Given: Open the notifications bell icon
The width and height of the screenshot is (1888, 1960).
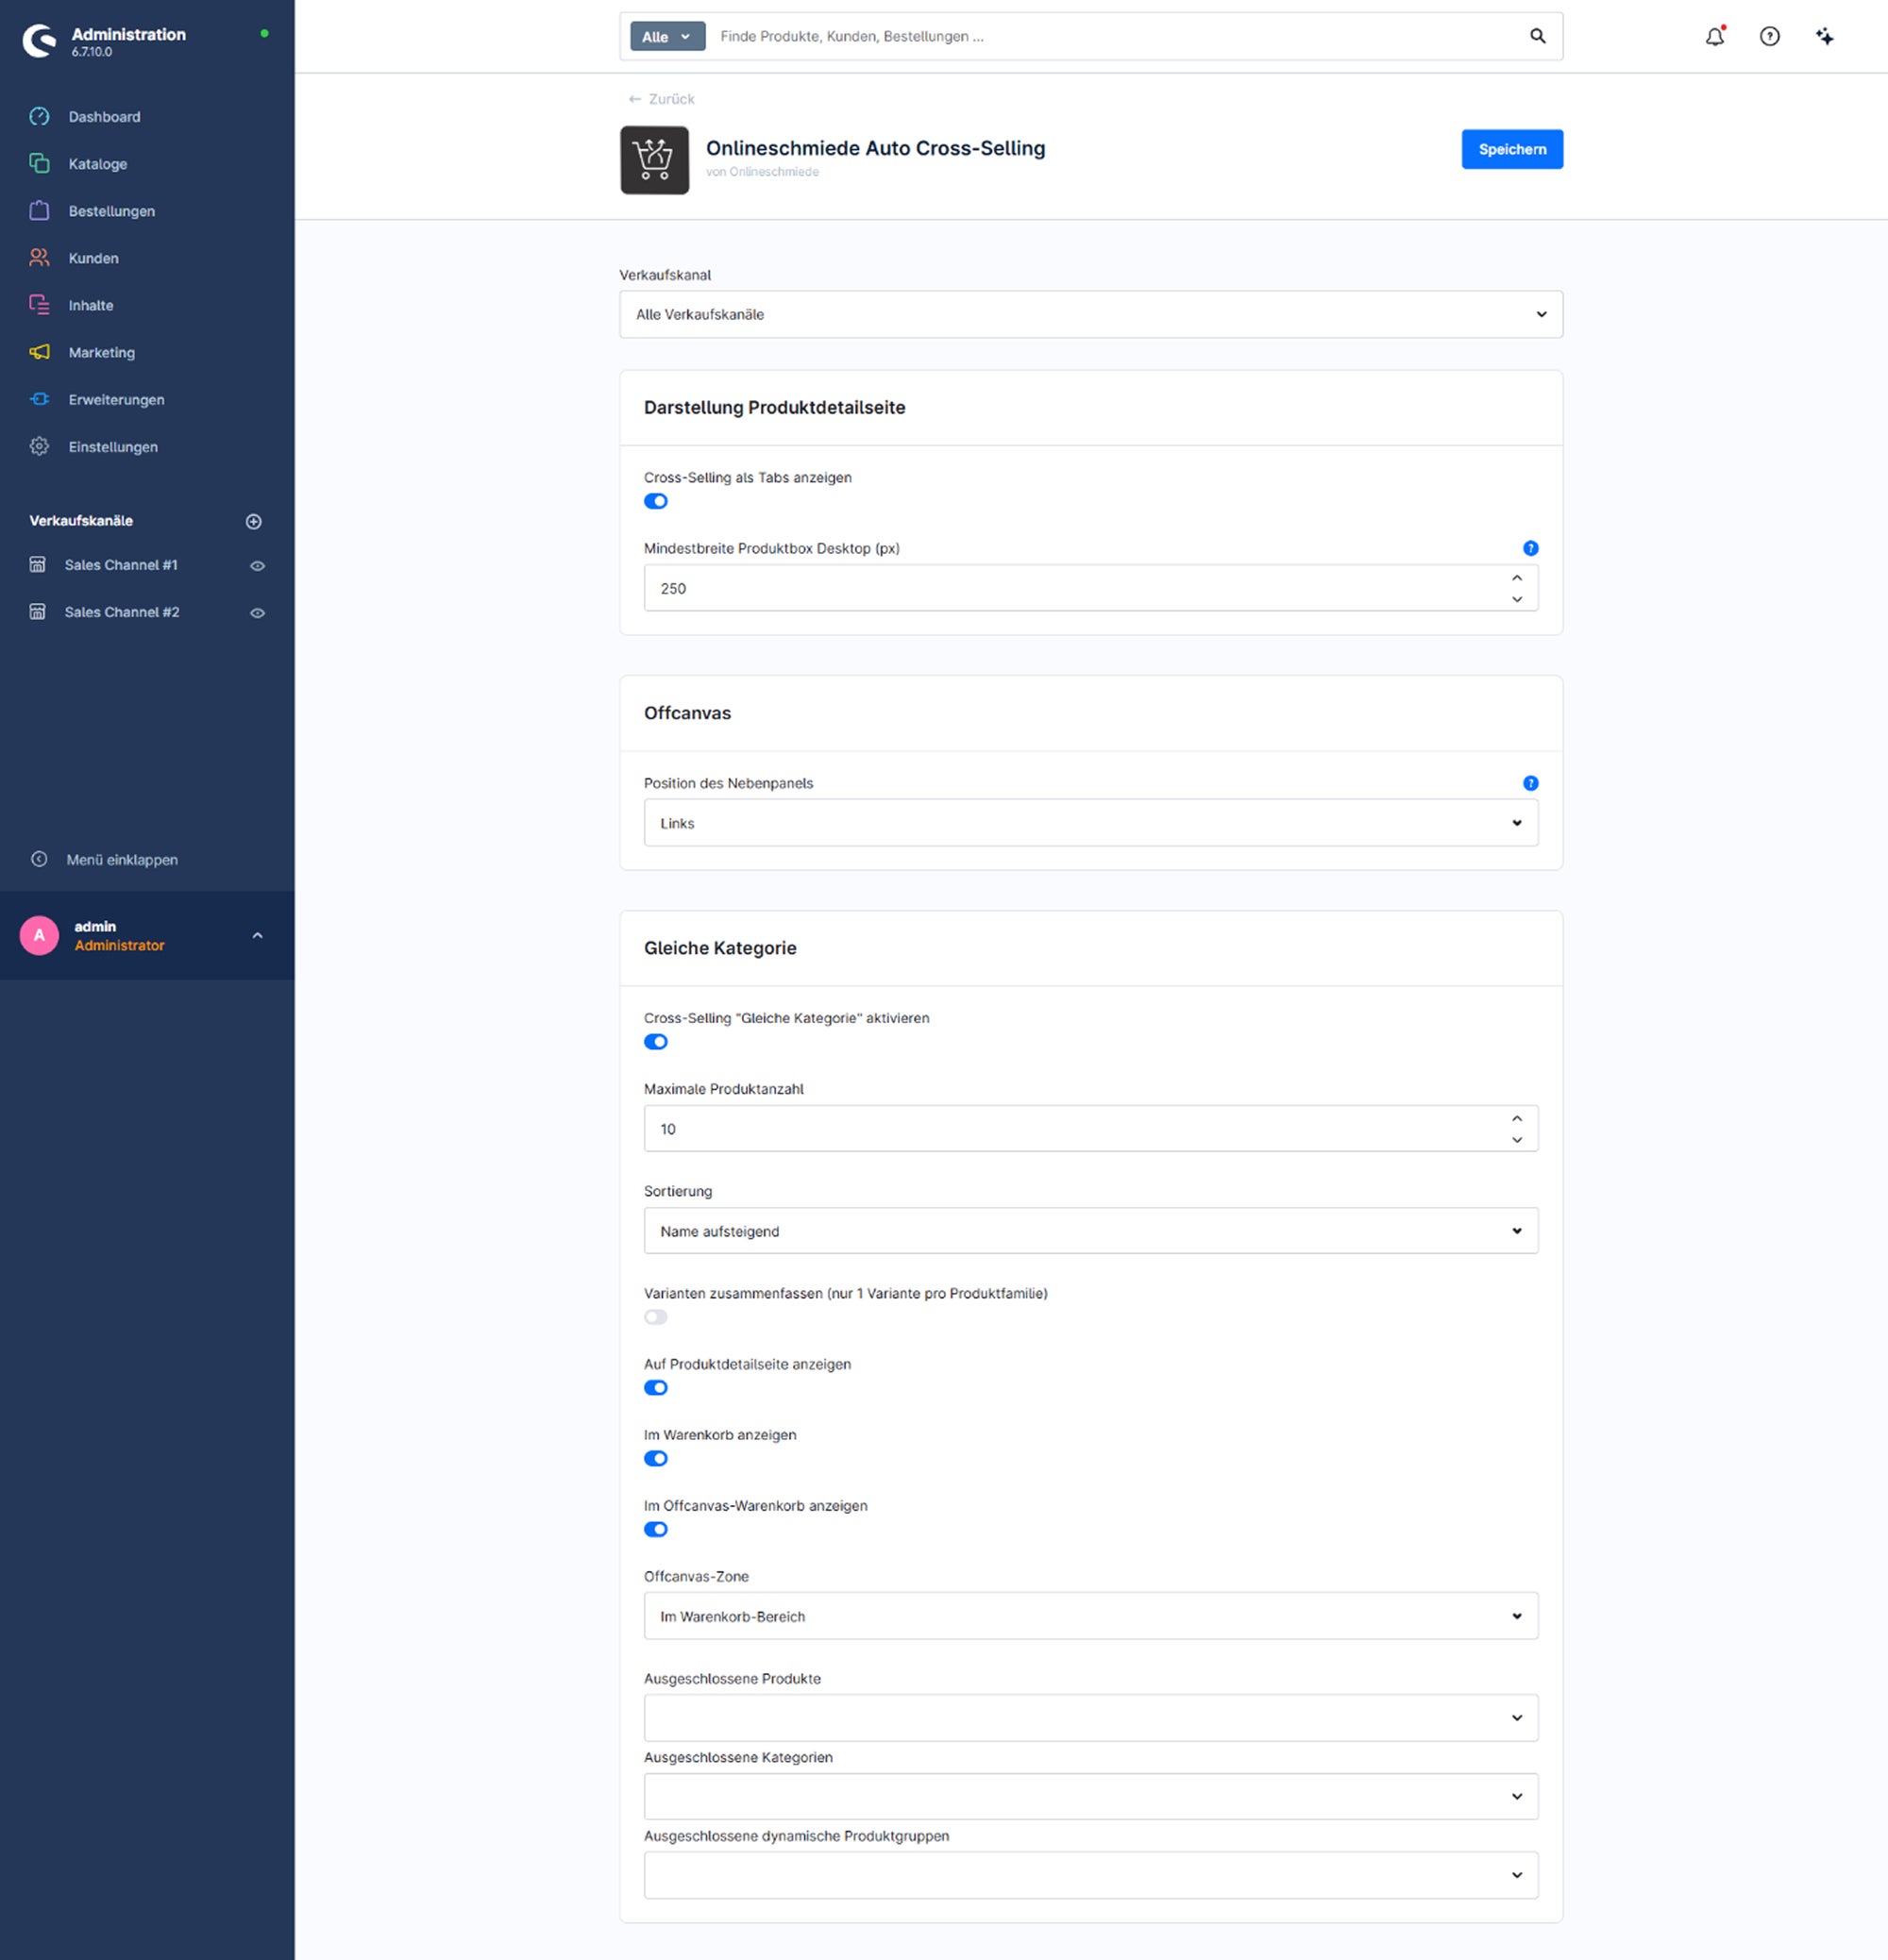Looking at the screenshot, I should point(1715,36).
